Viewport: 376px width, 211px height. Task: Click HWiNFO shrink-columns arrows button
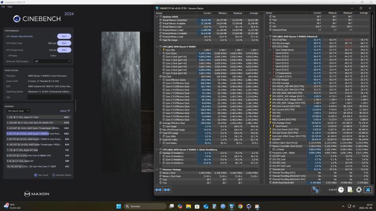167,190
